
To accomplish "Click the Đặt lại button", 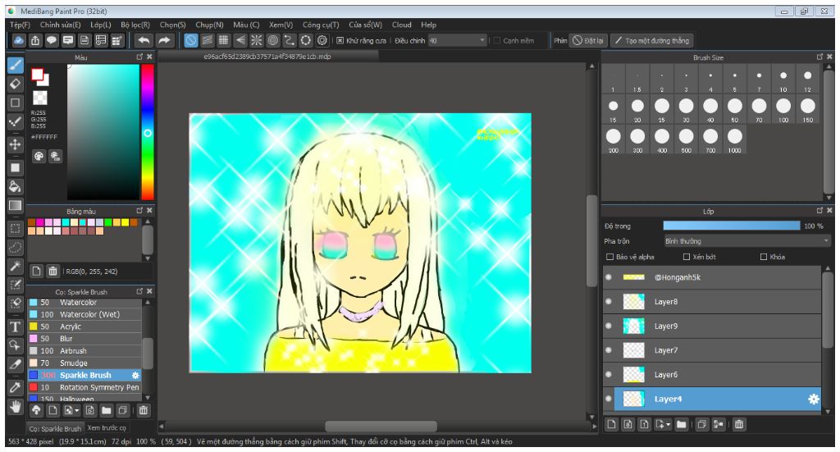I will tap(587, 40).
